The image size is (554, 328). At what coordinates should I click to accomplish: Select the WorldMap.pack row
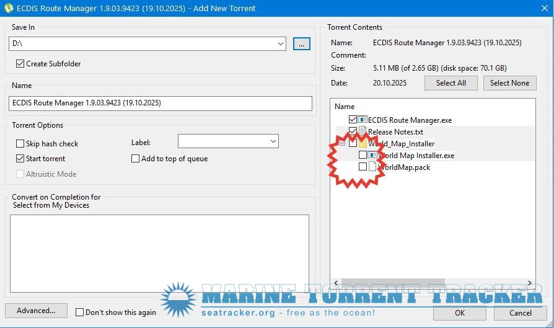pyautogui.click(x=404, y=167)
